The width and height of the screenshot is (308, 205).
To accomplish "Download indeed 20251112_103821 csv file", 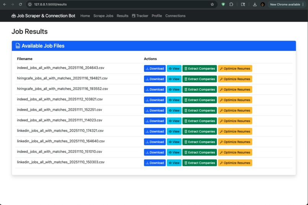I will 155,100.
